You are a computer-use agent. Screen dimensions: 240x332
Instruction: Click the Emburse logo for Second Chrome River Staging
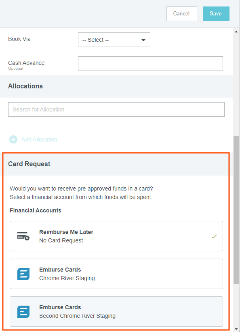[23, 312]
